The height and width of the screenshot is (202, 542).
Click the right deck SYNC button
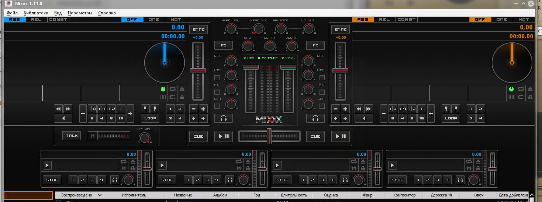(341, 29)
